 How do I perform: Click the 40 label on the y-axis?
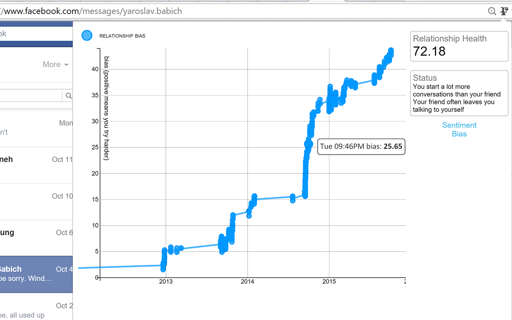(x=95, y=69)
